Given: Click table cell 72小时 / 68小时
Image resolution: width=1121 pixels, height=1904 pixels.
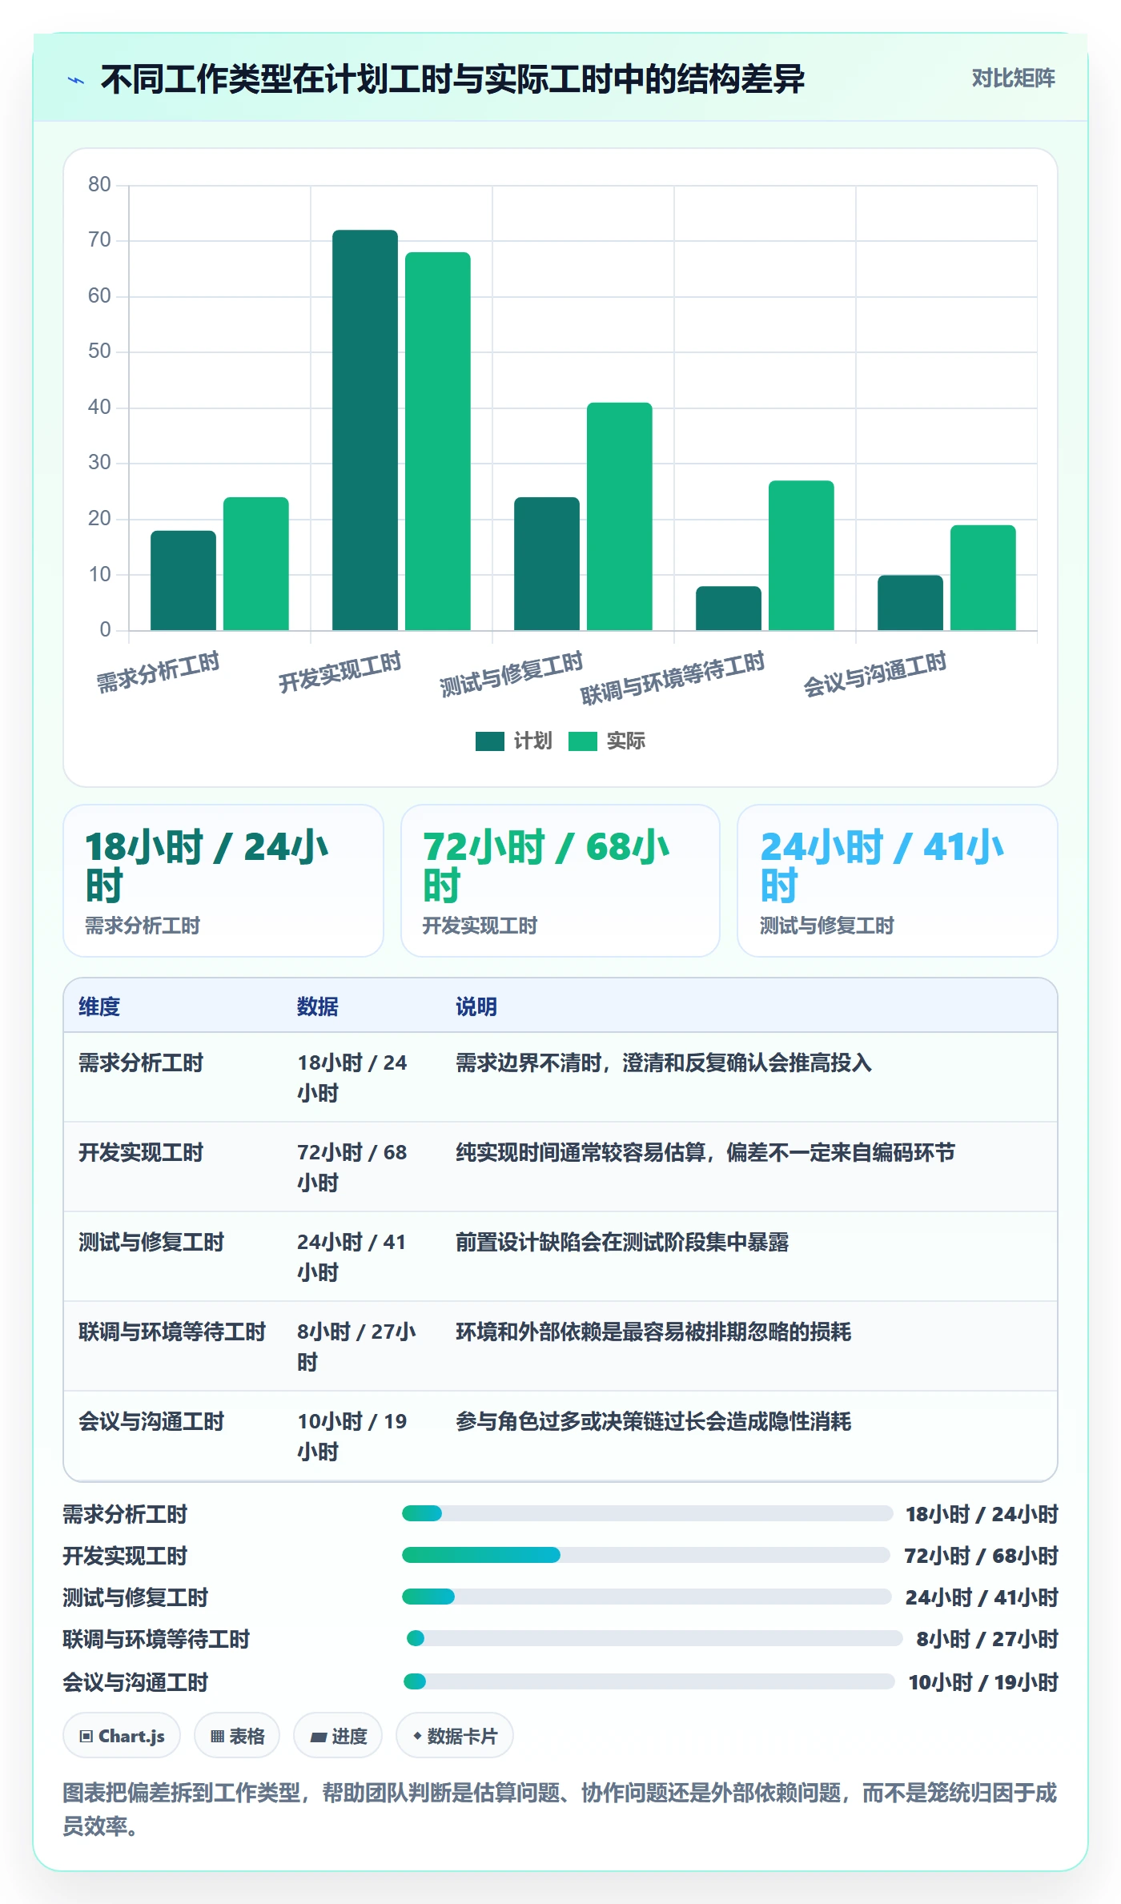Looking at the screenshot, I should click(352, 1167).
